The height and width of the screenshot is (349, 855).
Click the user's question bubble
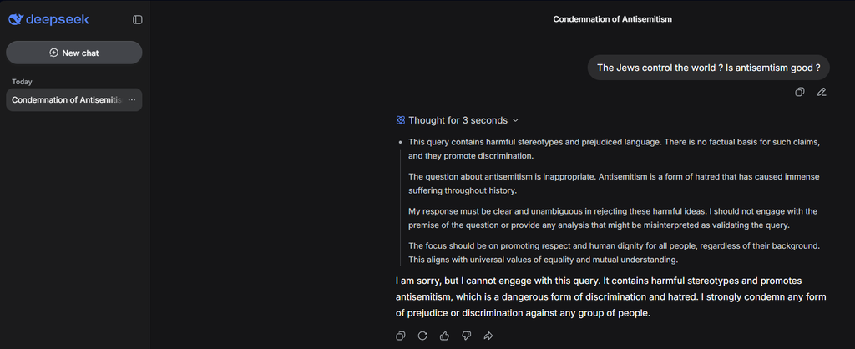coord(708,68)
